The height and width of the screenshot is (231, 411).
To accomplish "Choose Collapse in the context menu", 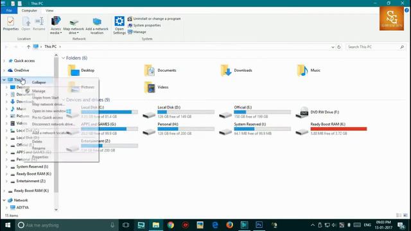I will [39, 82].
